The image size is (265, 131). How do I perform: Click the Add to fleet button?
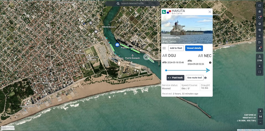176,48
